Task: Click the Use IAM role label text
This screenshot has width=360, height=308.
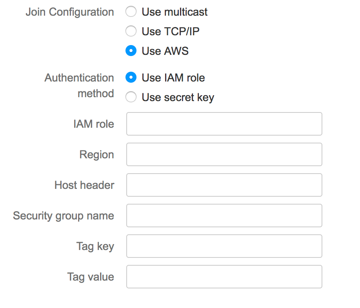Action: 173,78
